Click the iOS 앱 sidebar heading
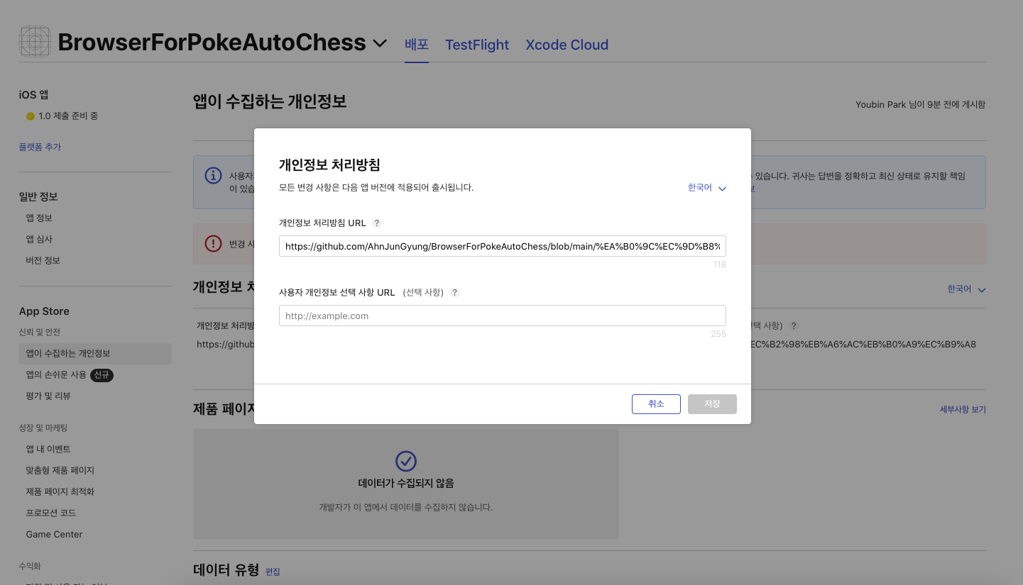1023x585 pixels. click(x=33, y=94)
